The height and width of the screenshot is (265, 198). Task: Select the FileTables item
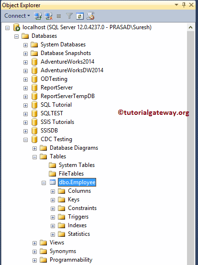[71, 174]
